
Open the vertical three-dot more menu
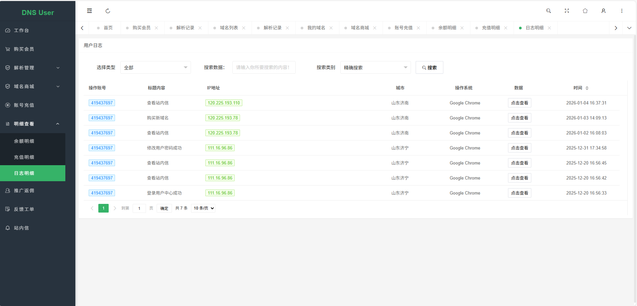[x=622, y=11]
